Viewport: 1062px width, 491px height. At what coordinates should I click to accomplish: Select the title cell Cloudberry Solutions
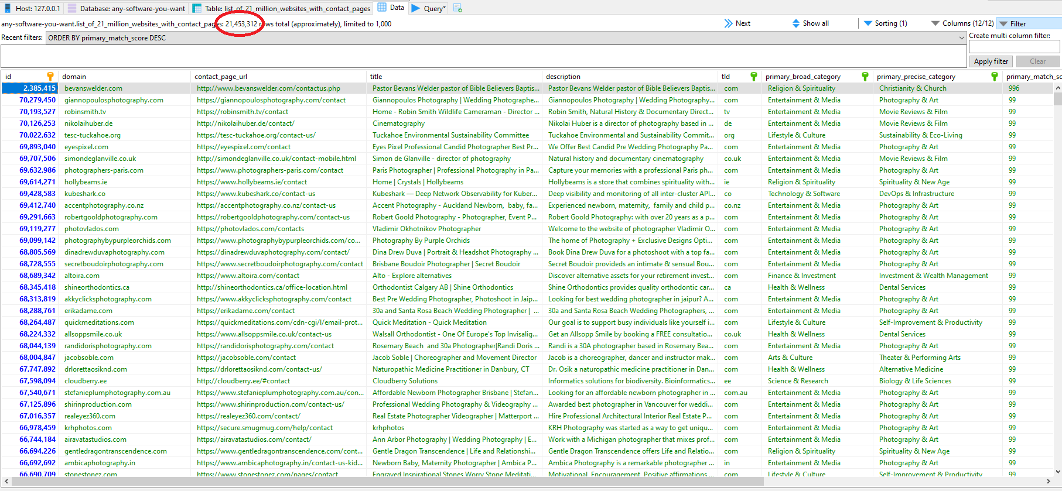(455, 381)
